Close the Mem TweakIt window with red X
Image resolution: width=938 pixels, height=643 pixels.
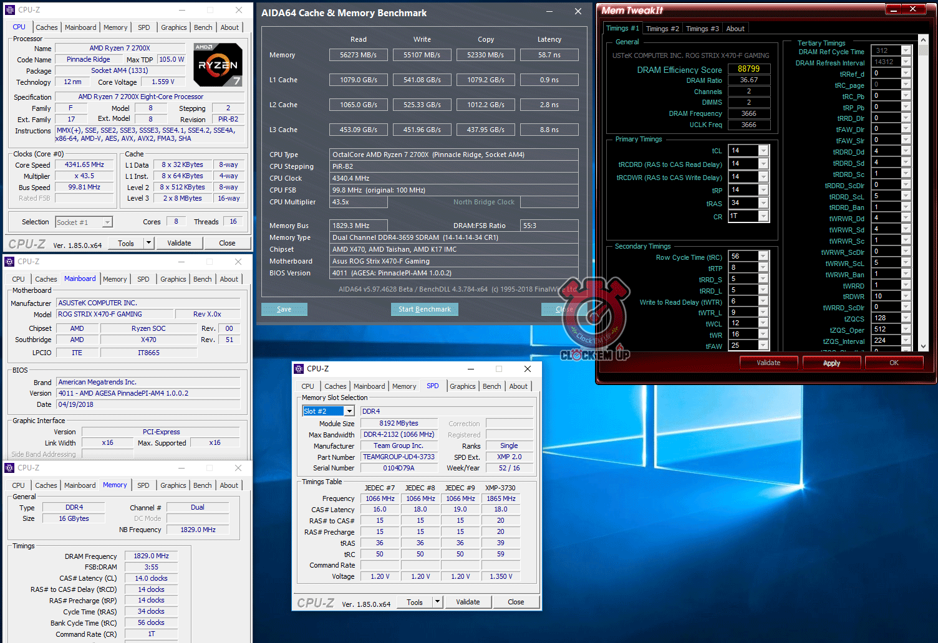click(914, 9)
